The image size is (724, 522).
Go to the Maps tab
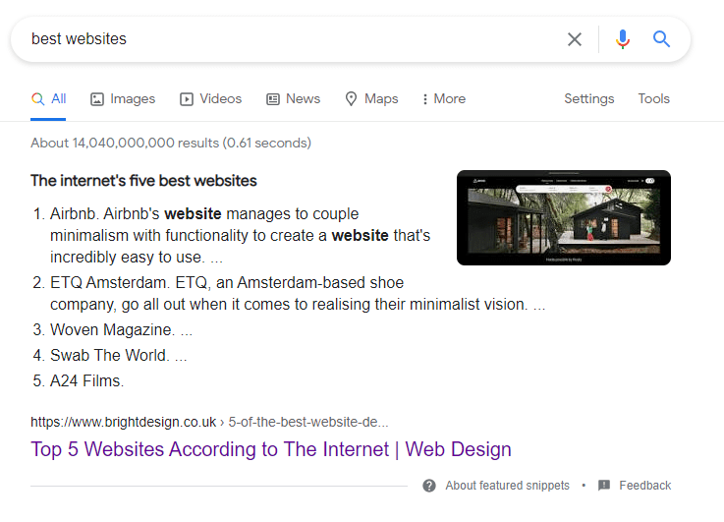[371, 99]
